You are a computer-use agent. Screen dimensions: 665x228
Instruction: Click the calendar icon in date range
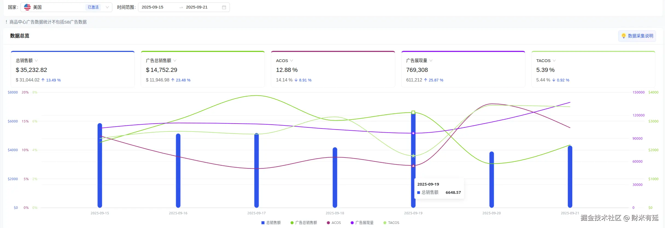(x=224, y=7)
